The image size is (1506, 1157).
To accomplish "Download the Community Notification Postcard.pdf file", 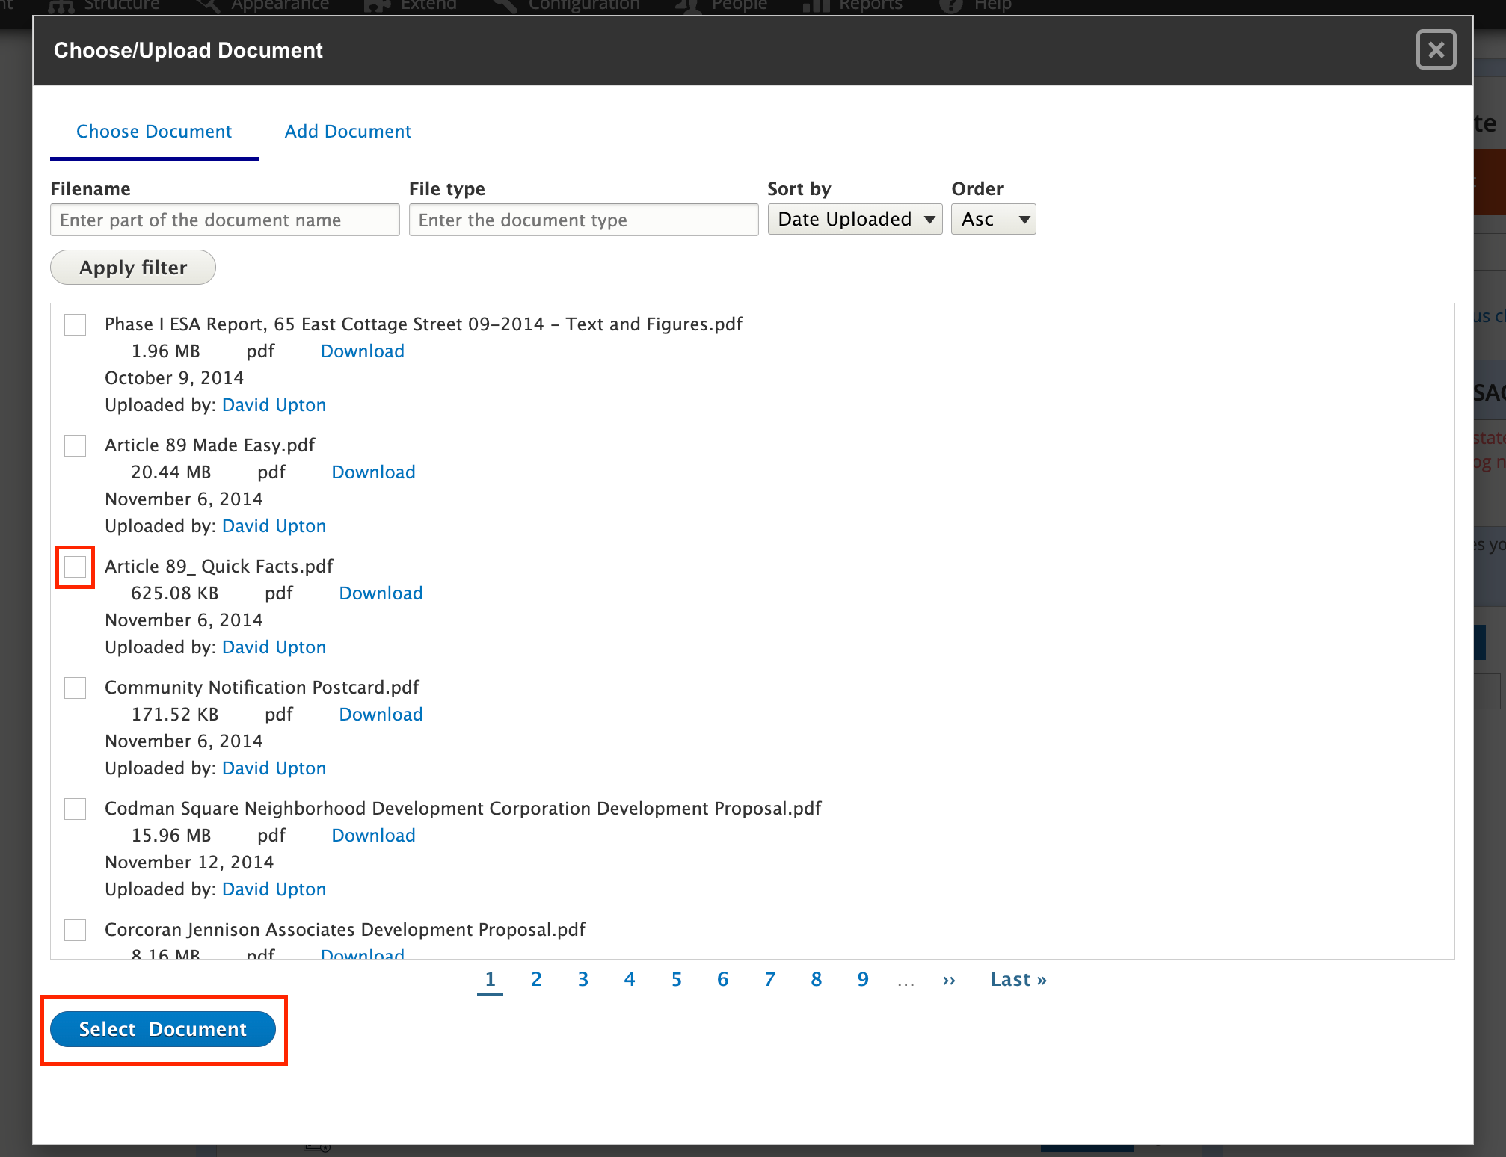I will click(381, 715).
